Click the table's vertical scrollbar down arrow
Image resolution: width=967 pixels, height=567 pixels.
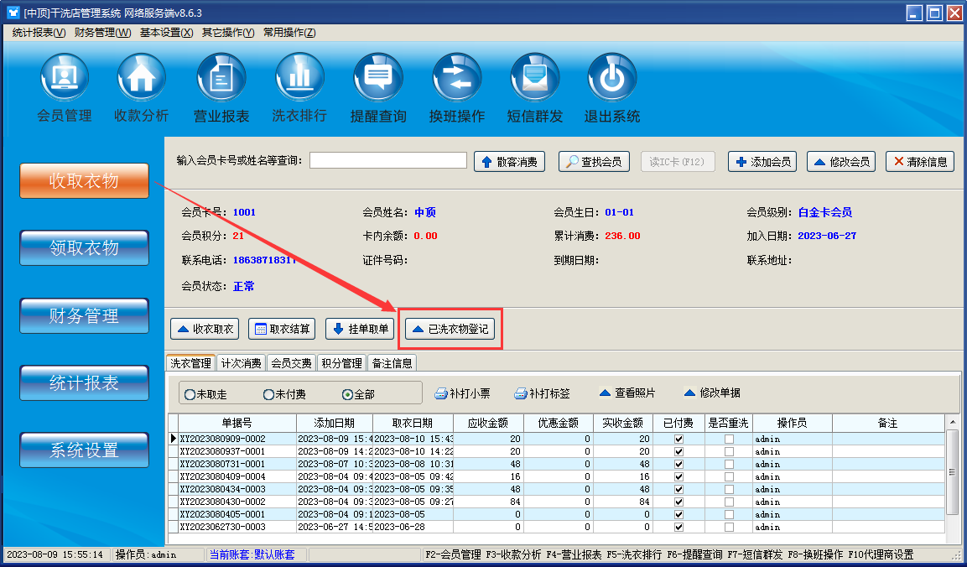click(x=952, y=536)
